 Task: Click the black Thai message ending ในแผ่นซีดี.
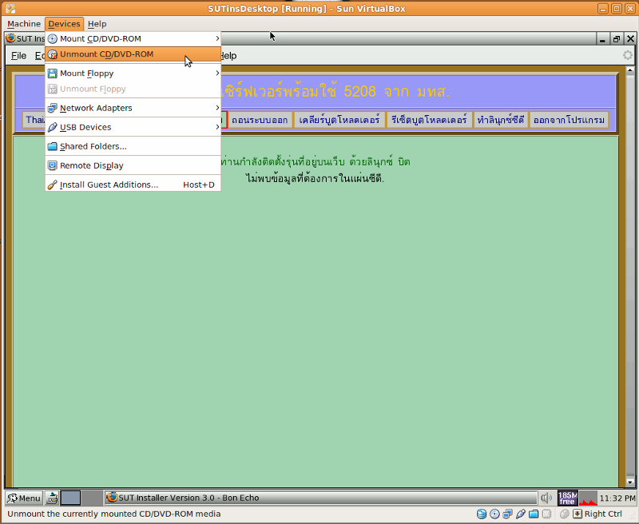click(x=315, y=178)
